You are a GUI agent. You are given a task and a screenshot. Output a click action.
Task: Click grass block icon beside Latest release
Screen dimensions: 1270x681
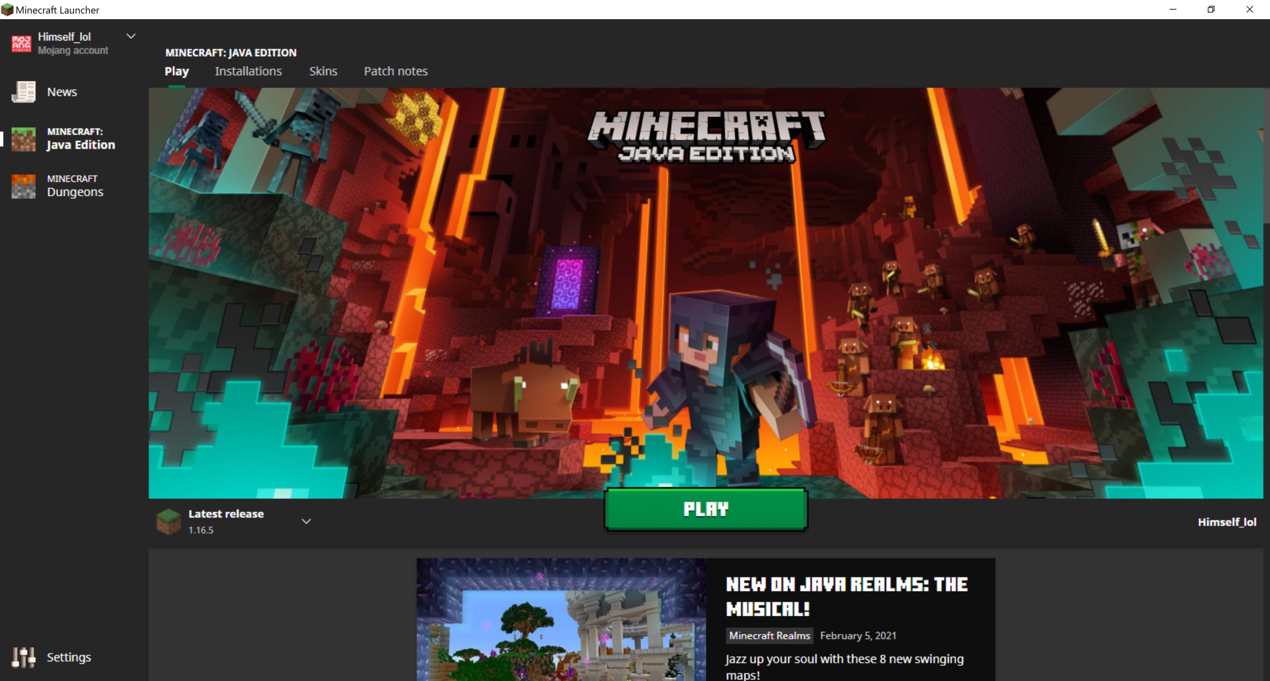tap(168, 521)
